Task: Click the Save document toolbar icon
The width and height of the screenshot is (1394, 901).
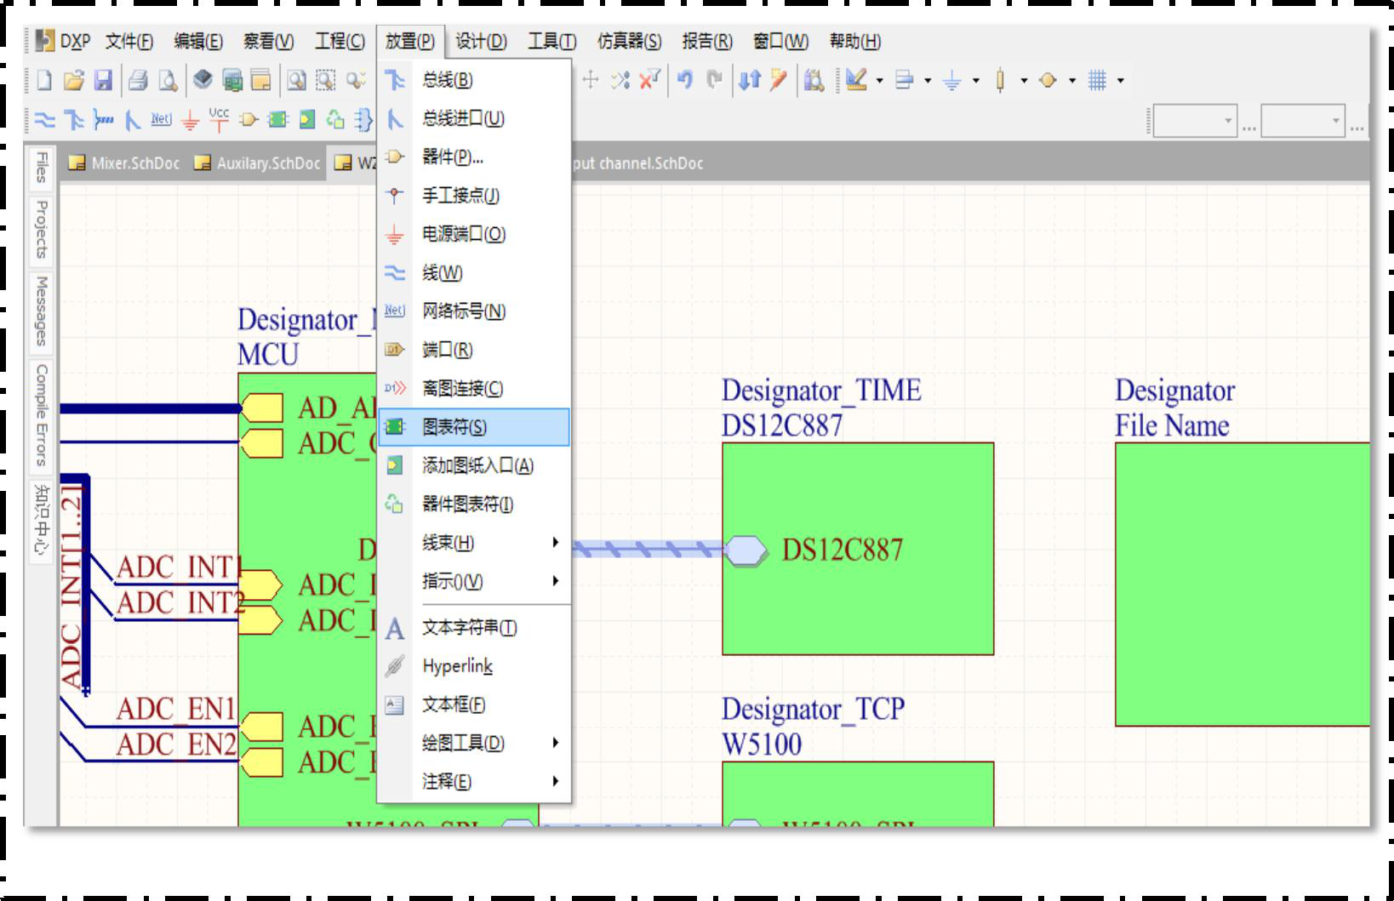Action: pos(103,81)
